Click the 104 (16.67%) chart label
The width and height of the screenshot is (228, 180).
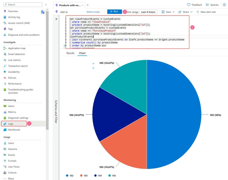coord(77,115)
